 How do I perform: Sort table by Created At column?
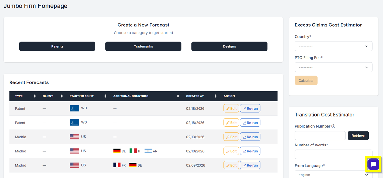[x=216, y=96]
